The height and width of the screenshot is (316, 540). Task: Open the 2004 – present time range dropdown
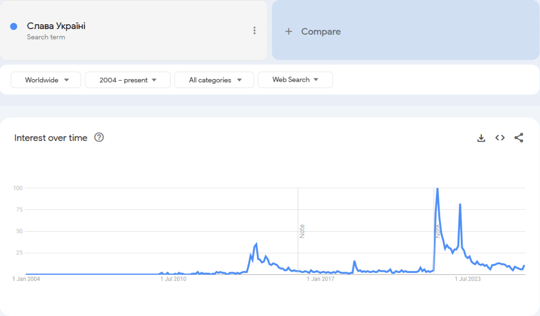click(x=128, y=80)
